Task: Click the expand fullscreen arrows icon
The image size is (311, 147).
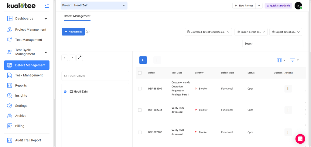Action: point(80,57)
